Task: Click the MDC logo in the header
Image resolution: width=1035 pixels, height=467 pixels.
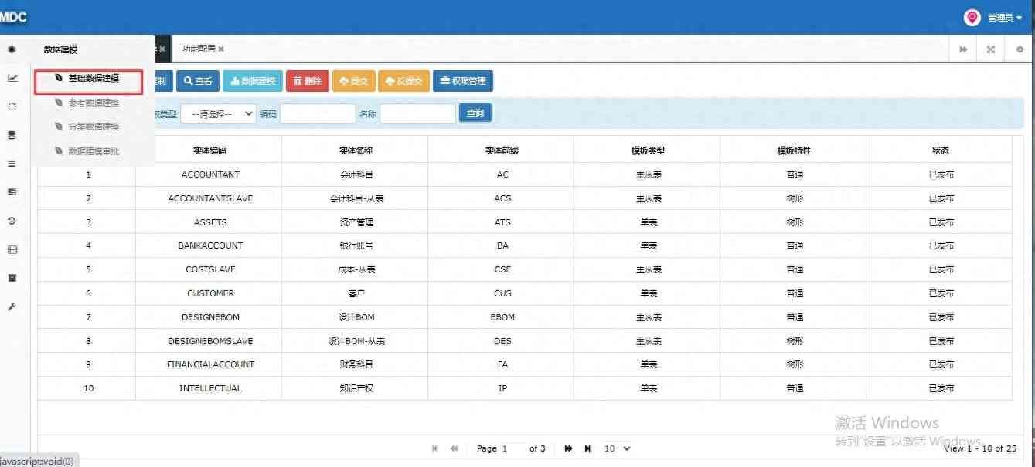Action: (x=13, y=17)
